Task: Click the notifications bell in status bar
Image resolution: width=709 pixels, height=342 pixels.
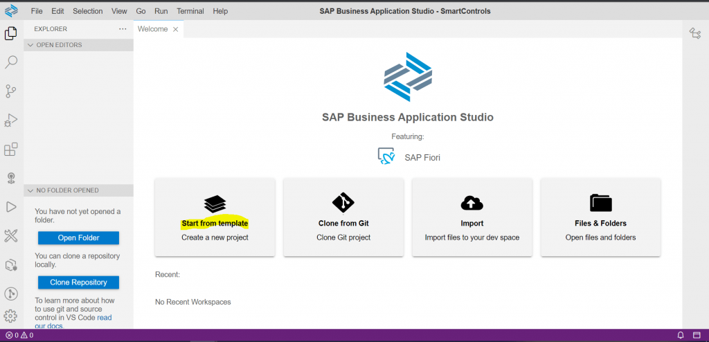Action: click(681, 335)
